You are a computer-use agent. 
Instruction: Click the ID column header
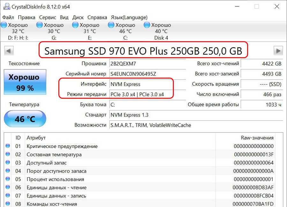18,138
